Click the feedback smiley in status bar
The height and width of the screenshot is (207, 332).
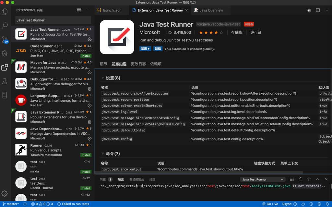click(x=319, y=204)
